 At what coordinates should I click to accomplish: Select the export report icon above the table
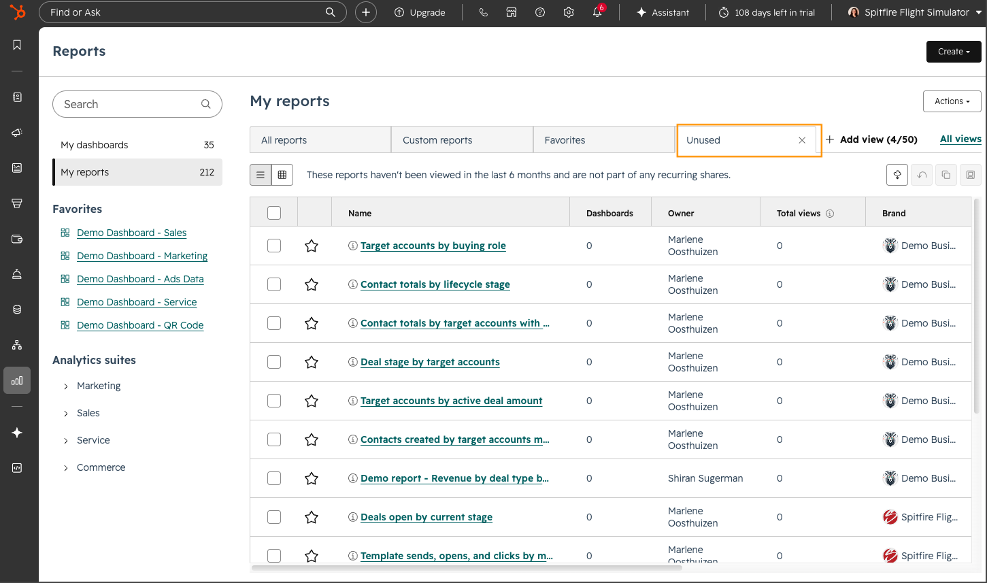point(897,174)
